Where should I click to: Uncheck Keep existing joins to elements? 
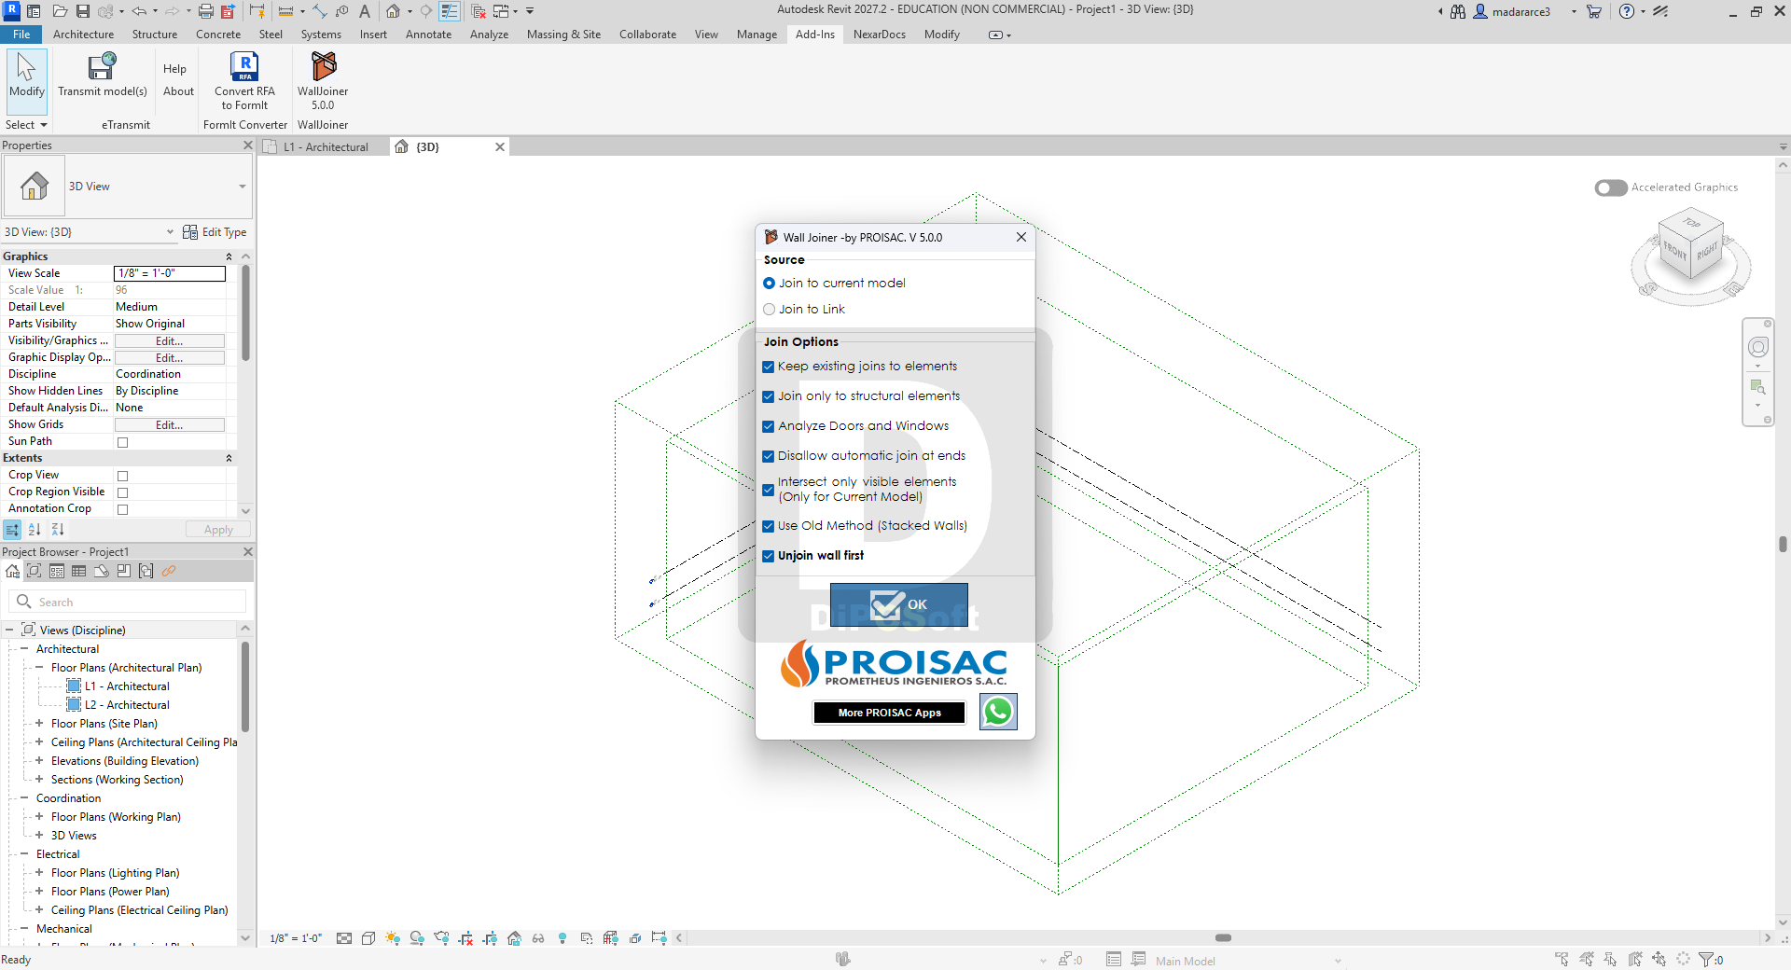(769, 367)
